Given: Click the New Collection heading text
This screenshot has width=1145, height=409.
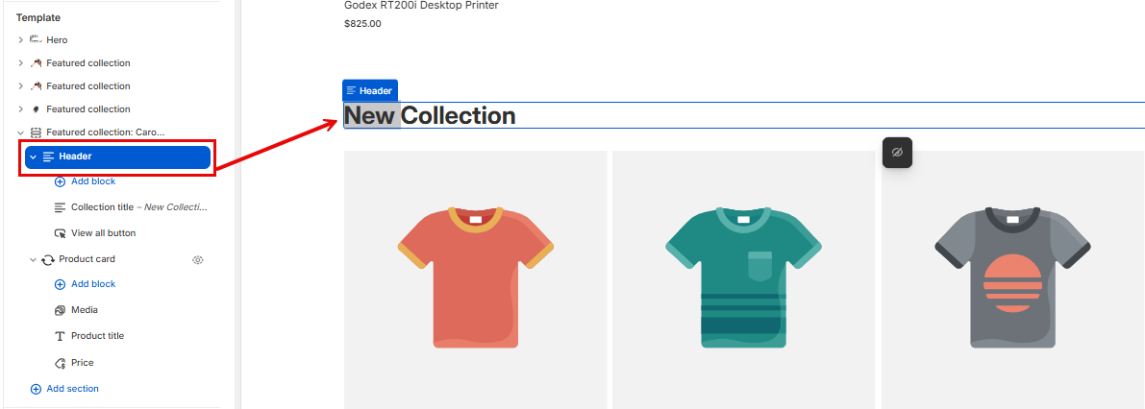Looking at the screenshot, I should pos(430,116).
